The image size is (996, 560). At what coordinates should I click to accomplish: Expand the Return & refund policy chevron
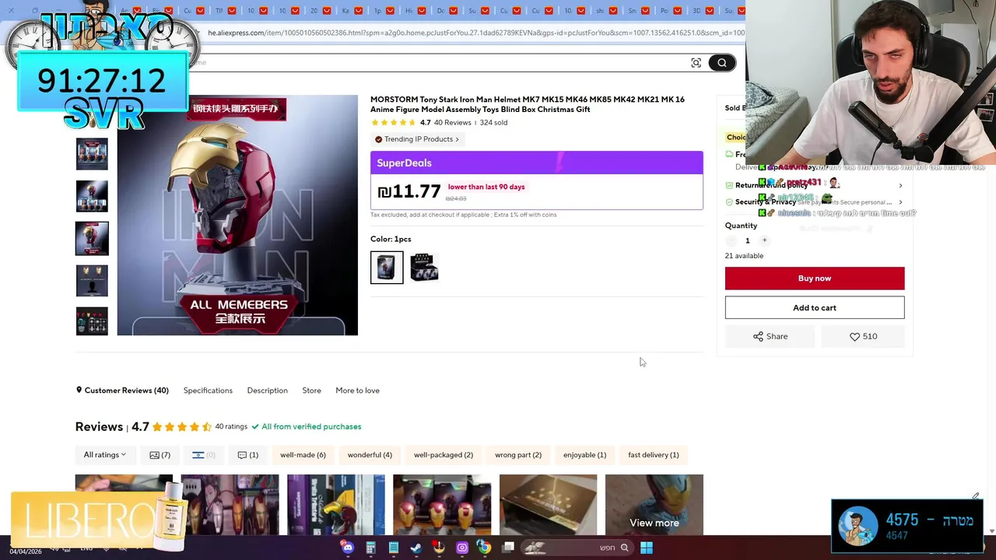click(900, 186)
